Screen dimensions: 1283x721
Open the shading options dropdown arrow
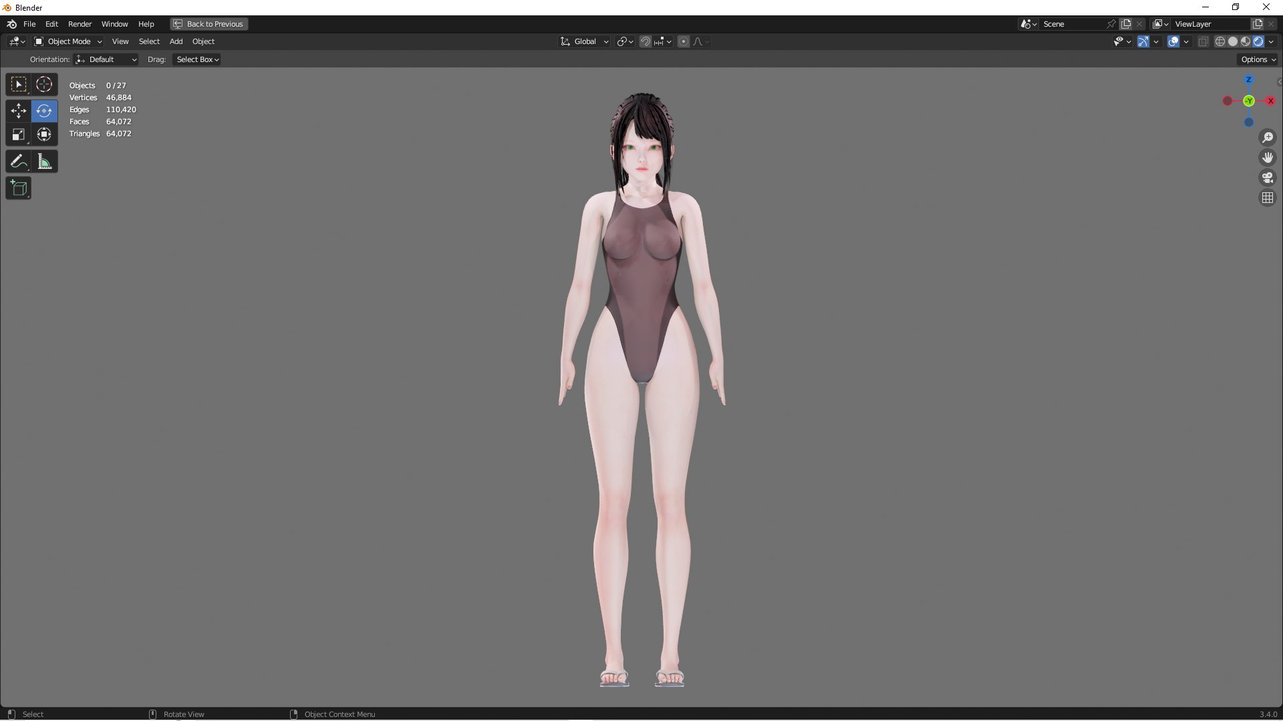coord(1271,41)
